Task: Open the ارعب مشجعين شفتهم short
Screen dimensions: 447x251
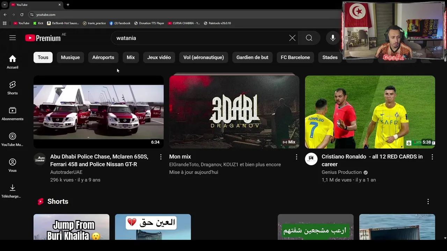Action: 316,227
